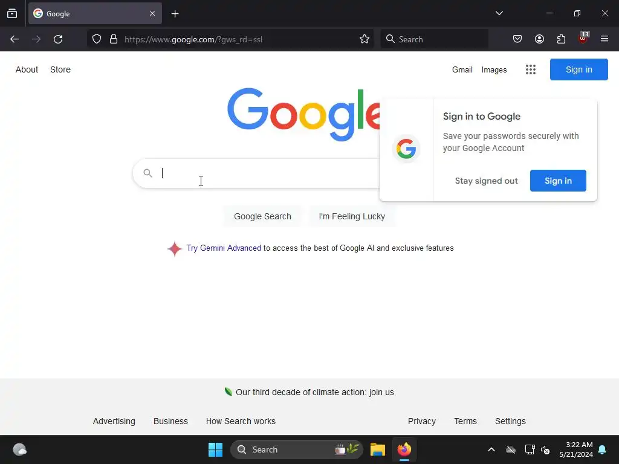The height and width of the screenshot is (464, 619).
Task: Open the uBlock extension icon with badge 13
Action: [583, 38]
